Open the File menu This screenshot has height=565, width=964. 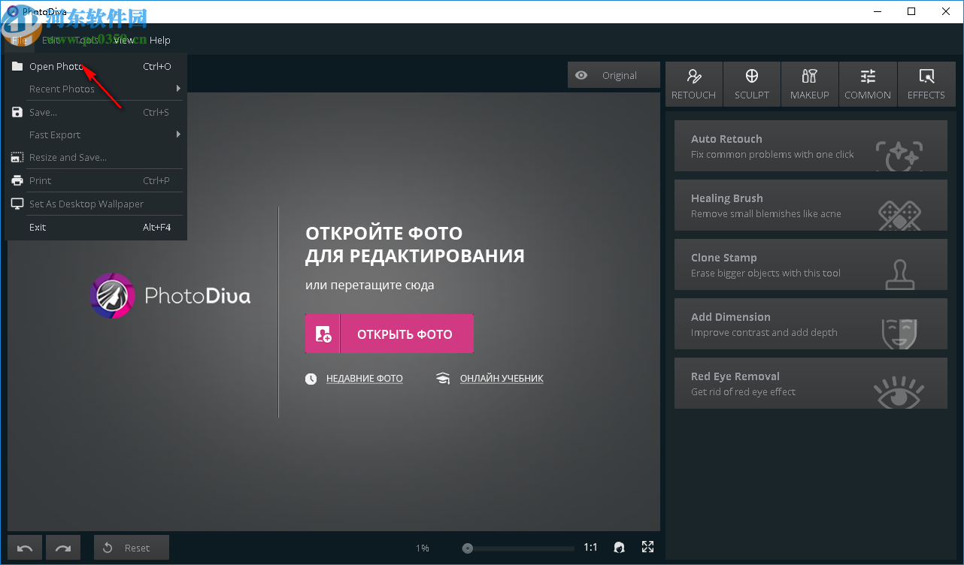(20, 40)
